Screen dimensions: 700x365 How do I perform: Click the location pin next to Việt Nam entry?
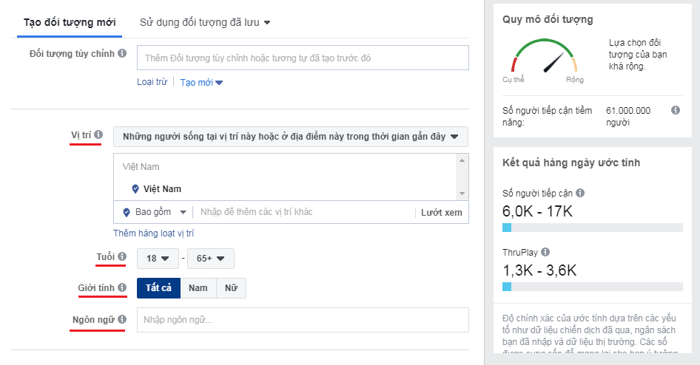(135, 189)
